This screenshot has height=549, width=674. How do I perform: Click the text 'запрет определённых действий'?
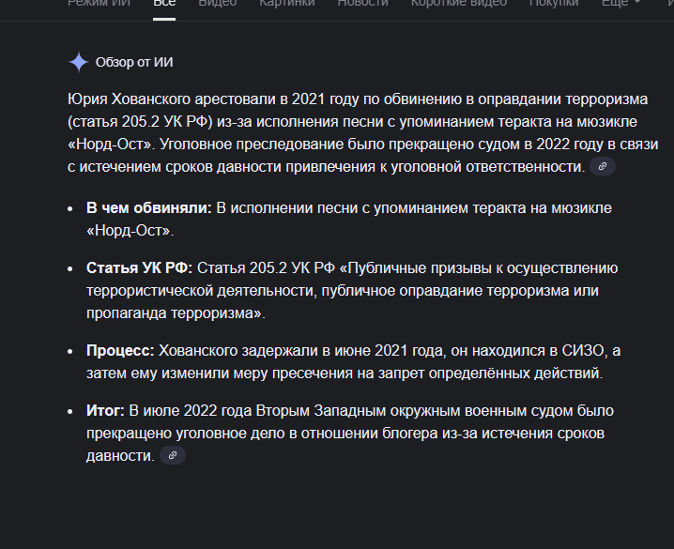coord(489,373)
